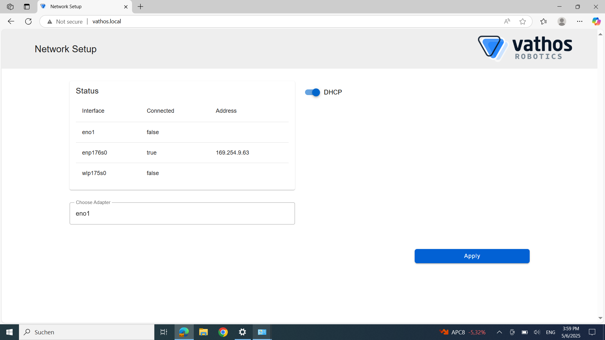605x340 pixels.
Task: Click the Not secure warning icon
Action: pyautogui.click(x=50, y=21)
